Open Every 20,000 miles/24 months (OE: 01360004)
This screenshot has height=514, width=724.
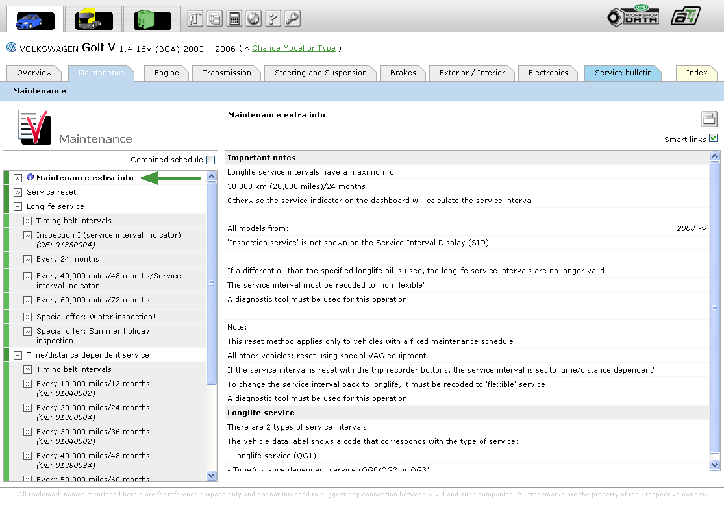pos(93,413)
